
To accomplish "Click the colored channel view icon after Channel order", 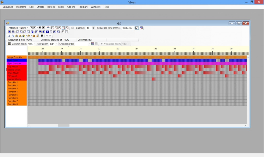I will [x=93, y=44].
